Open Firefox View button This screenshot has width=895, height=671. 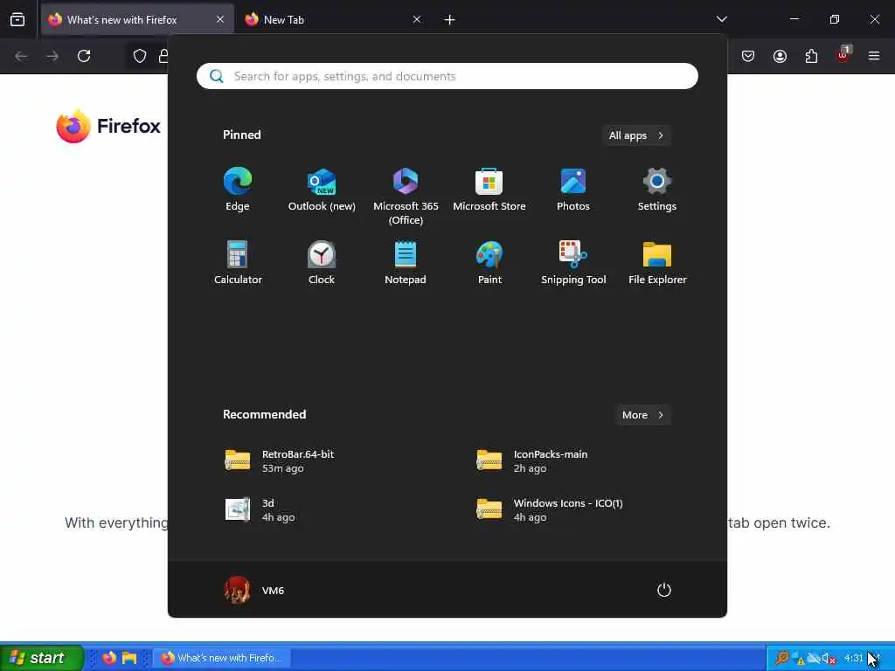[17, 20]
